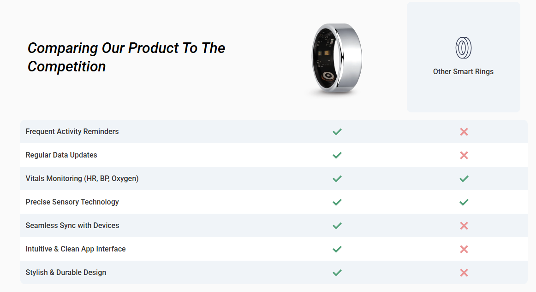Click red X for Intuitive & Clean App Interface
The height and width of the screenshot is (292, 536).
coord(464,249)
